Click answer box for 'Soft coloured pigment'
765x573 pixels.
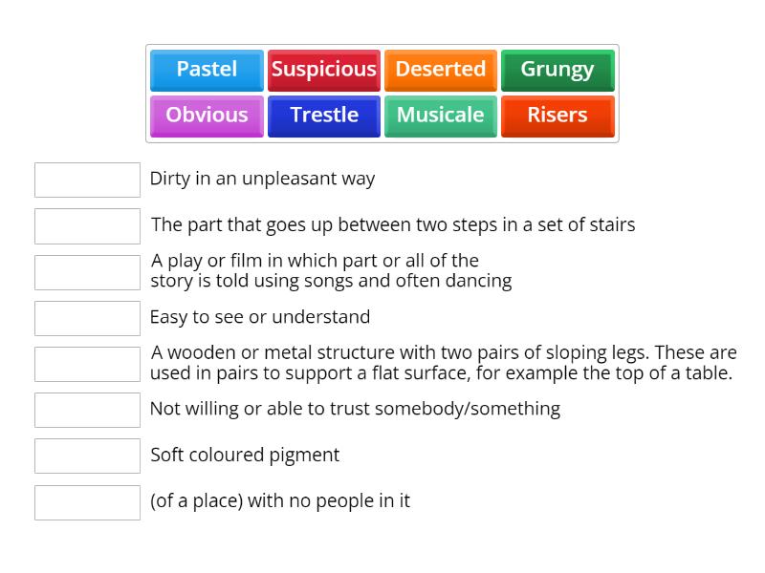click(x=87, y=456)
